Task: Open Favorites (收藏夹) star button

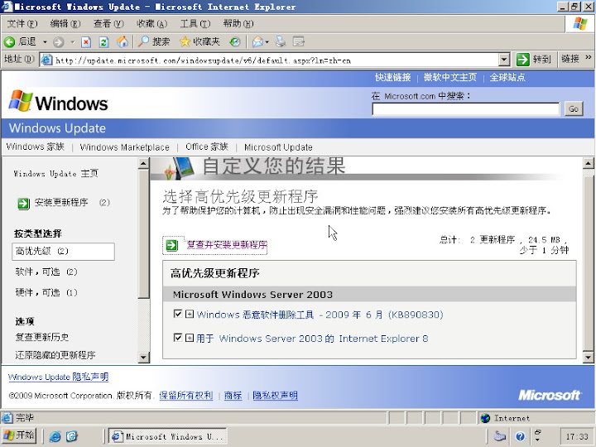Action: pos(199,42)
